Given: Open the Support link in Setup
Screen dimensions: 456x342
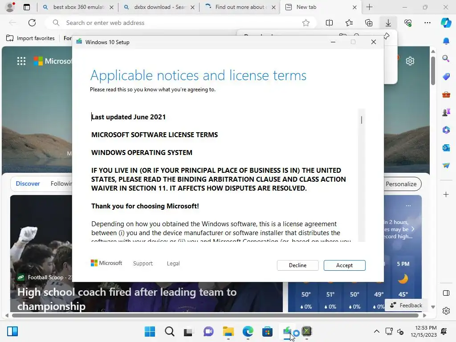Looking at the screenshot, I should coord(143,263).
